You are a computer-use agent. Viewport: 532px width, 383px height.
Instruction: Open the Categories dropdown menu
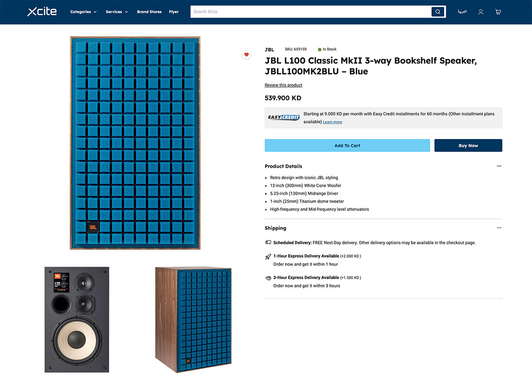tap(83, 12)
